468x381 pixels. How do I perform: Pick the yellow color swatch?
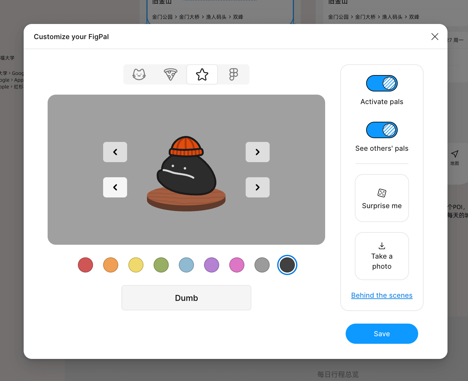[x=136, y=265]
